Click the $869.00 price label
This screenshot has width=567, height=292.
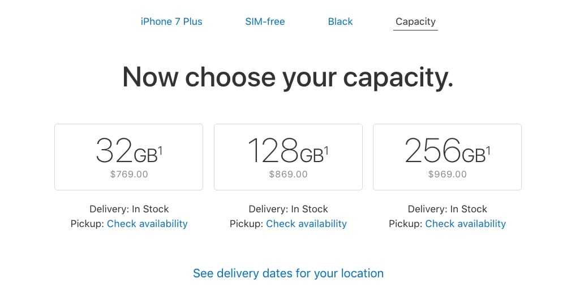click(289, 174)
